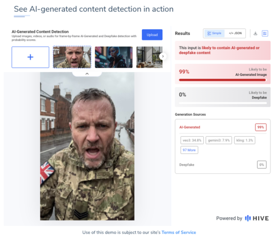Select JSON results view
Screen dimensions: 277x241
click(x=235, y=33)
